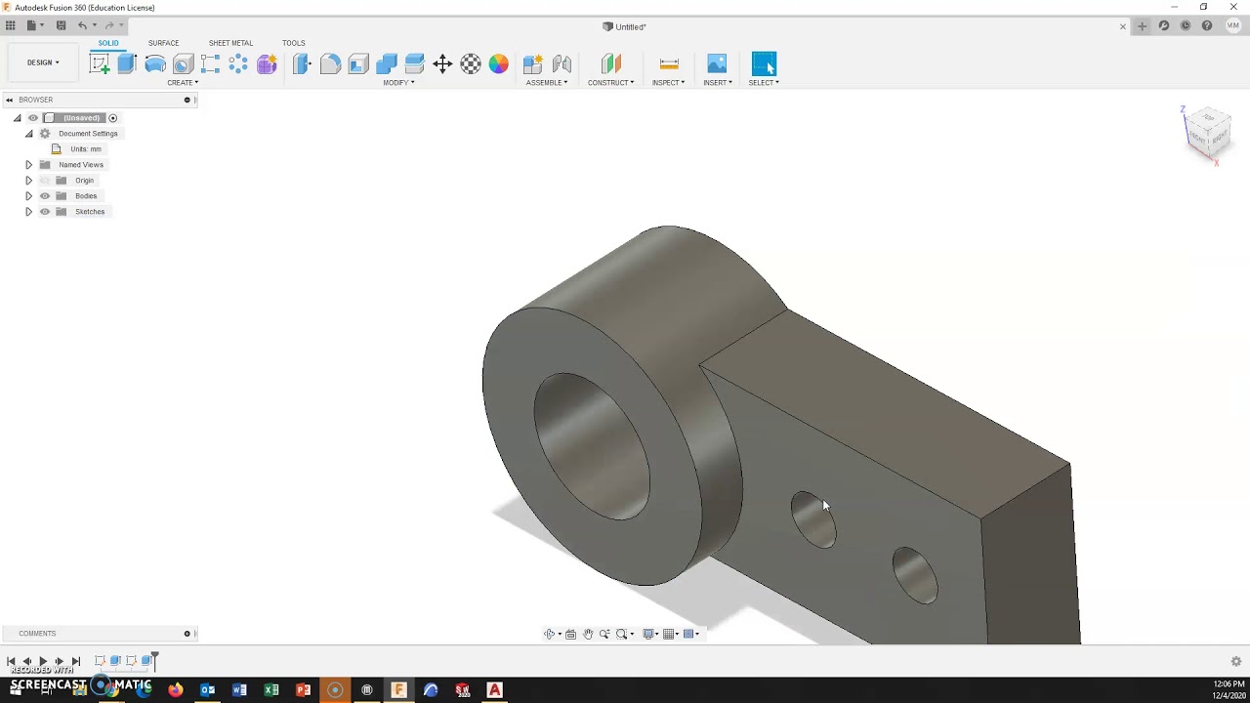Open the DESIGN workspace dropdown
The width and height of the screenshot is (1250, 703).
tap(43, 62)
